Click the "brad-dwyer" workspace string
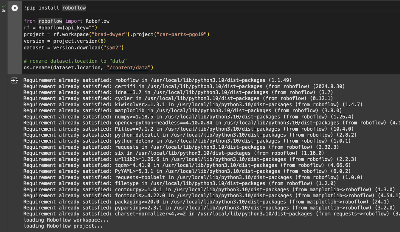This screenshot has height=232, width=400. 109,34
